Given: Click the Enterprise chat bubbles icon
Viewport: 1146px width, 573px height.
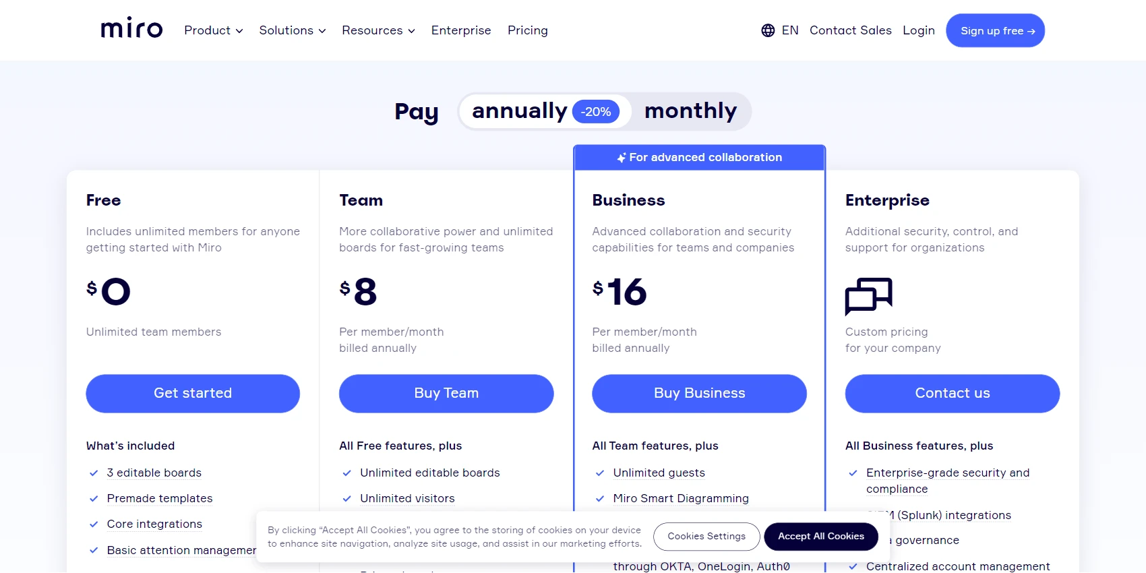Looking at the screenshot, I should click(868, 296).
